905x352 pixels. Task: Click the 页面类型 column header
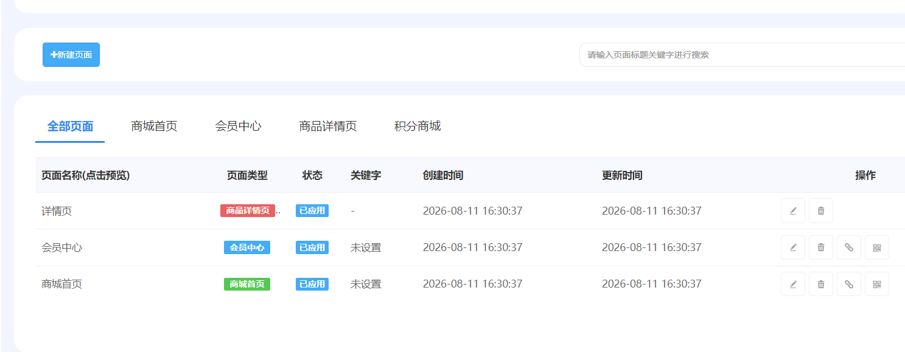247,175
